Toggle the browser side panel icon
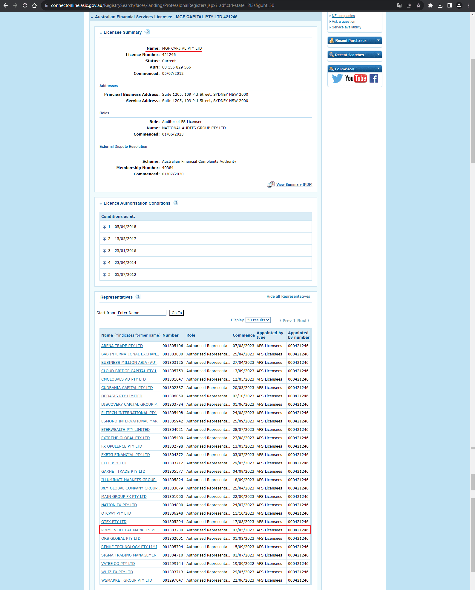The width and height of the screenshot is (475, 590). pyautogui.click(x=450, y=5)
